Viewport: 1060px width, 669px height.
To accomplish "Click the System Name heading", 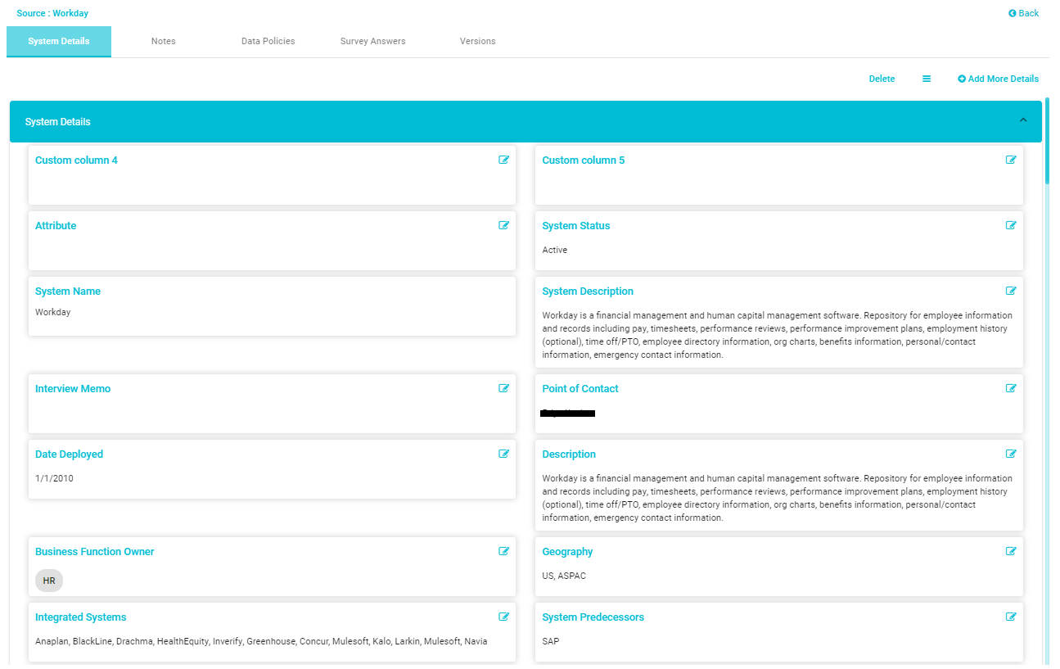I will click(68, 291).
